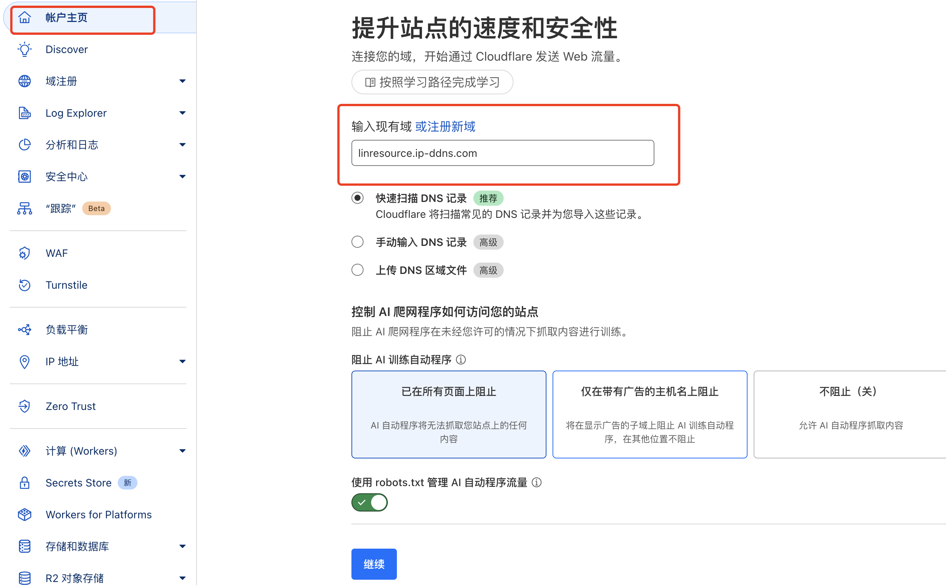
Task: Click the 跟踪 network tree icon
Action: pyautogui.click(x=24, y=208)
